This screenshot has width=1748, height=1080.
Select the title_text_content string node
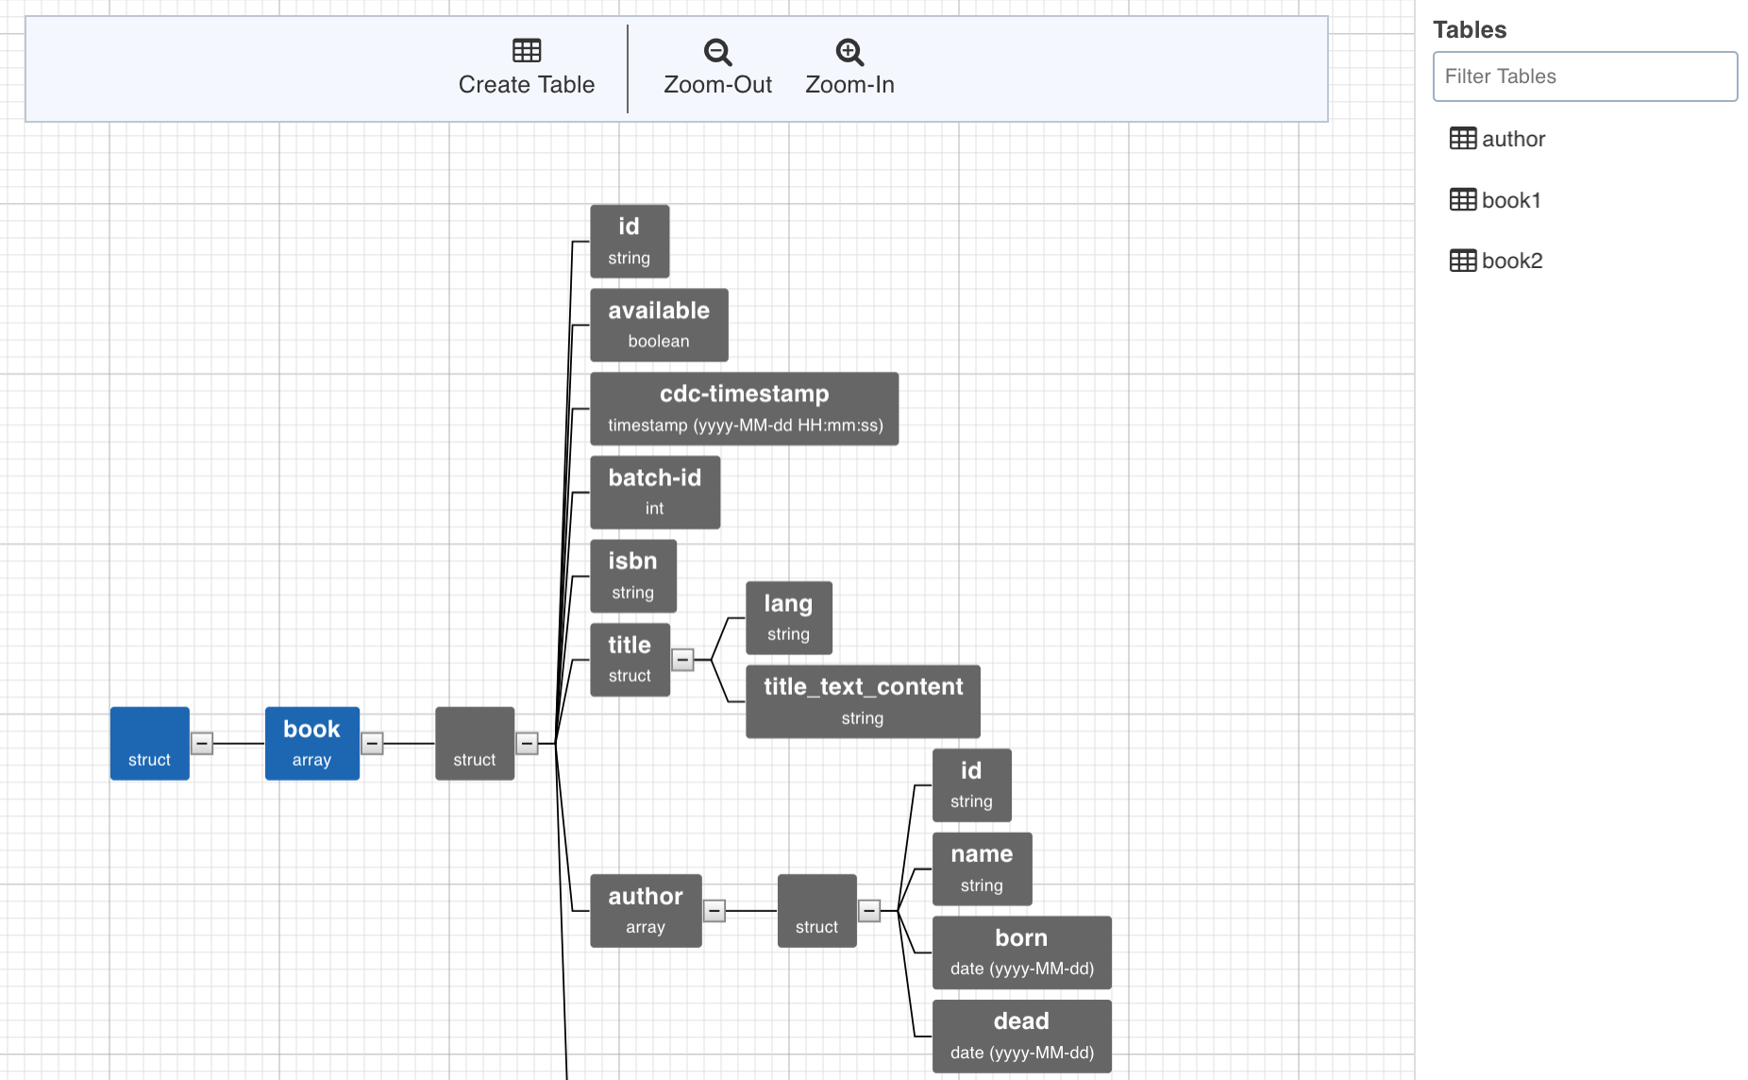863,701
